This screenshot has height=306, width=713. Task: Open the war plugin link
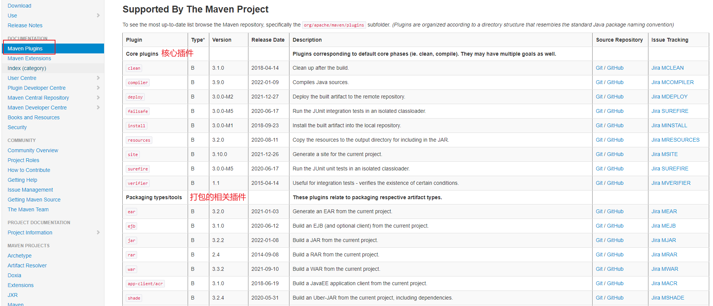131,269
